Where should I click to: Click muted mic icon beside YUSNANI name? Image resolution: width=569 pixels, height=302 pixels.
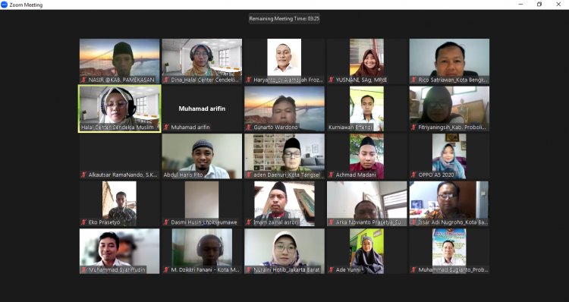pyautogui.click(x=332, y=80)
